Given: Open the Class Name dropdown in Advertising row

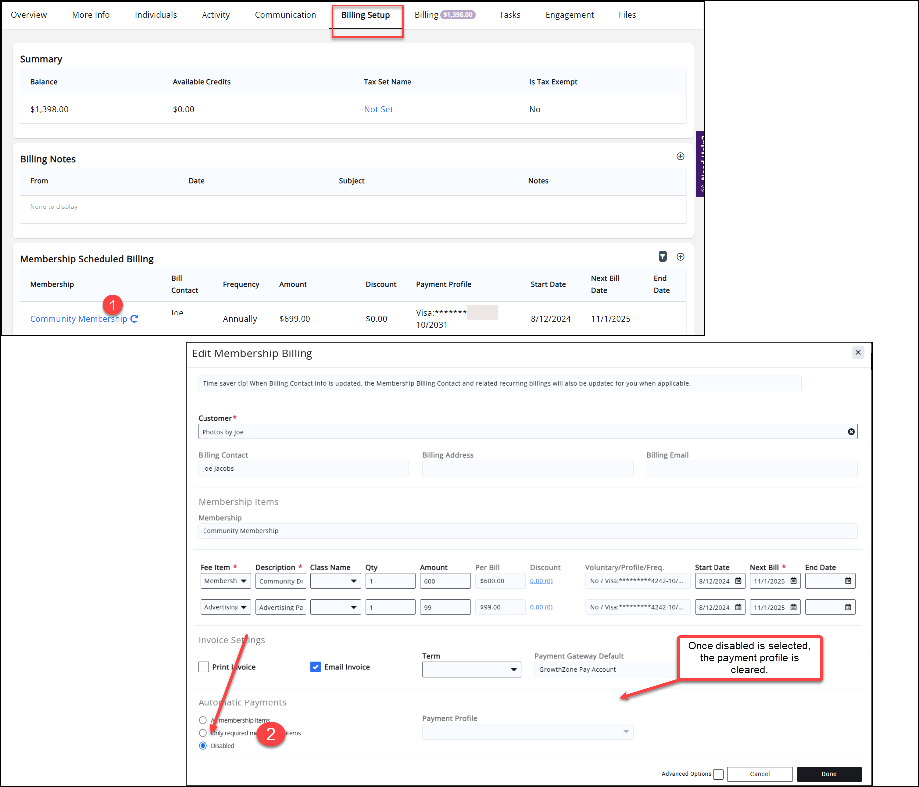Looking at the screenshot, I should 353,607.
